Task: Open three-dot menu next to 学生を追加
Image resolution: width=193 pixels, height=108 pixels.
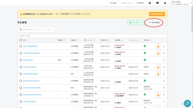Action: tap(165, 23)
